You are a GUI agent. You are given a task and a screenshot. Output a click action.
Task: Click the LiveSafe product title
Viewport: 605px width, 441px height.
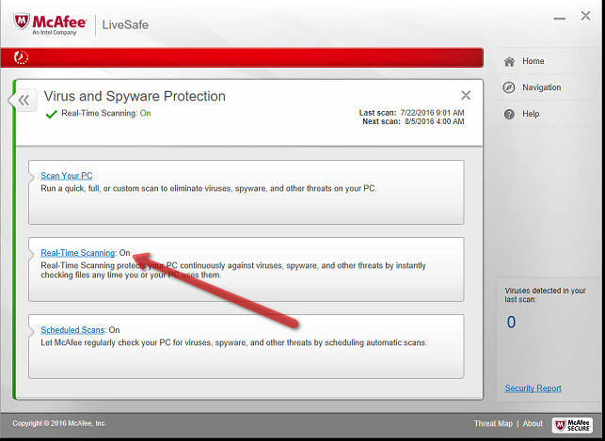pos(125,24)
